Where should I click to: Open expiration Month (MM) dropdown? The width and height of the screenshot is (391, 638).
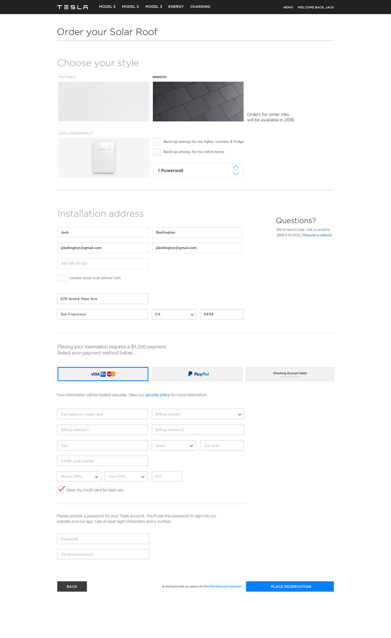(79, 476)
